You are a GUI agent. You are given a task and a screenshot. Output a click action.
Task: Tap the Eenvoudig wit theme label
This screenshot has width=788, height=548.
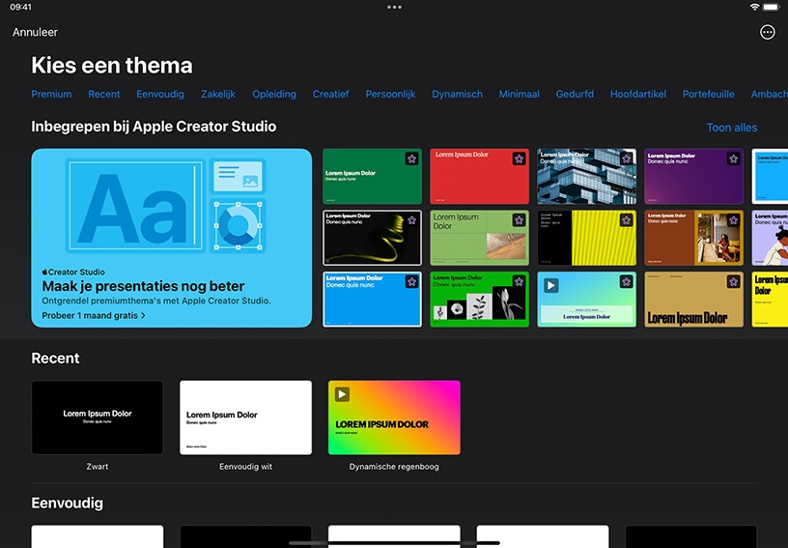click(x=245, y=467)
